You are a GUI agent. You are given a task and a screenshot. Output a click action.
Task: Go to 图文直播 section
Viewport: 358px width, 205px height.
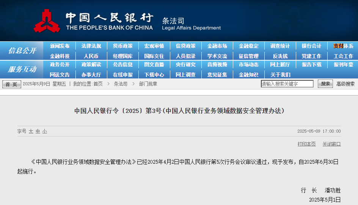pos(154,65)
